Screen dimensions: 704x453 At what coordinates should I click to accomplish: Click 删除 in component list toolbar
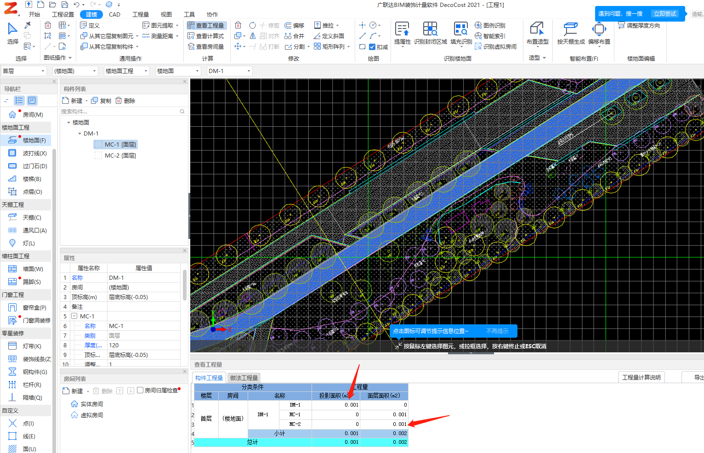[125, 101]
